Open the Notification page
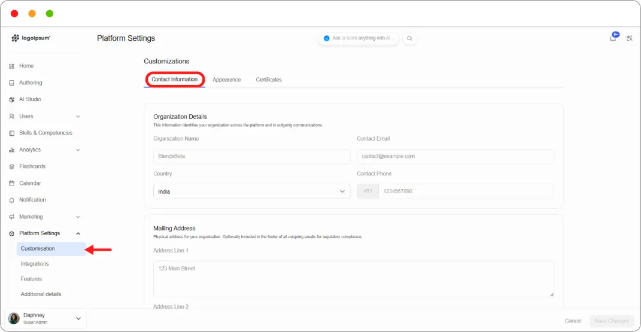The height and width of the screenshot is (332, 641). coord(32,200)
